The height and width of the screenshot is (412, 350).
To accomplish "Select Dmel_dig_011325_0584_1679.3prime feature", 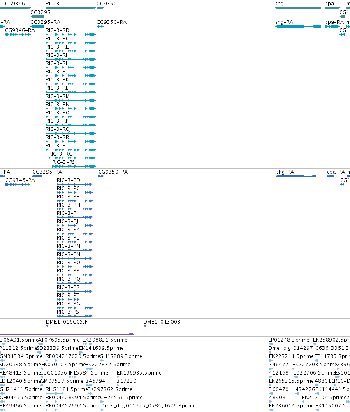I will [103, 410].
